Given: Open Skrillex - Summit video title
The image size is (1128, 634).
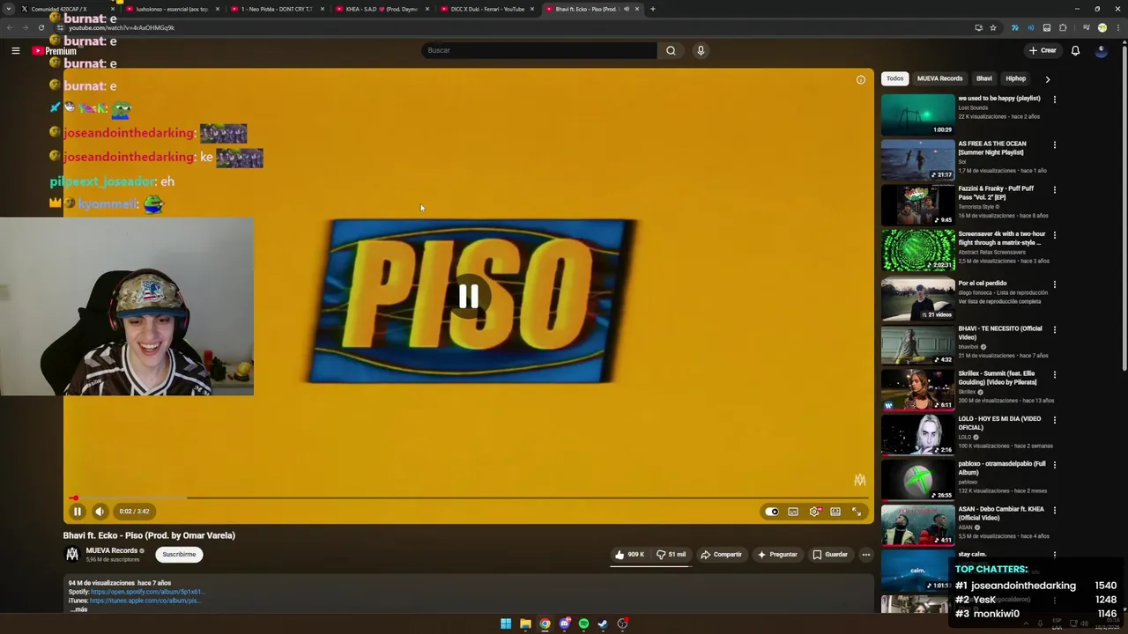Looking at the screenshot, I should point(998,378).
